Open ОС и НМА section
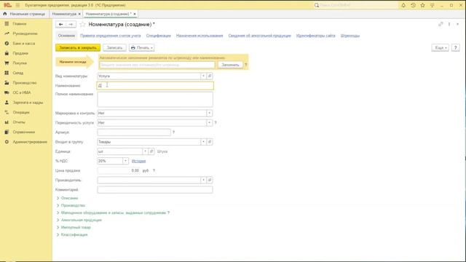This screenshot has width=466, height=262. [x=22, y=92]
